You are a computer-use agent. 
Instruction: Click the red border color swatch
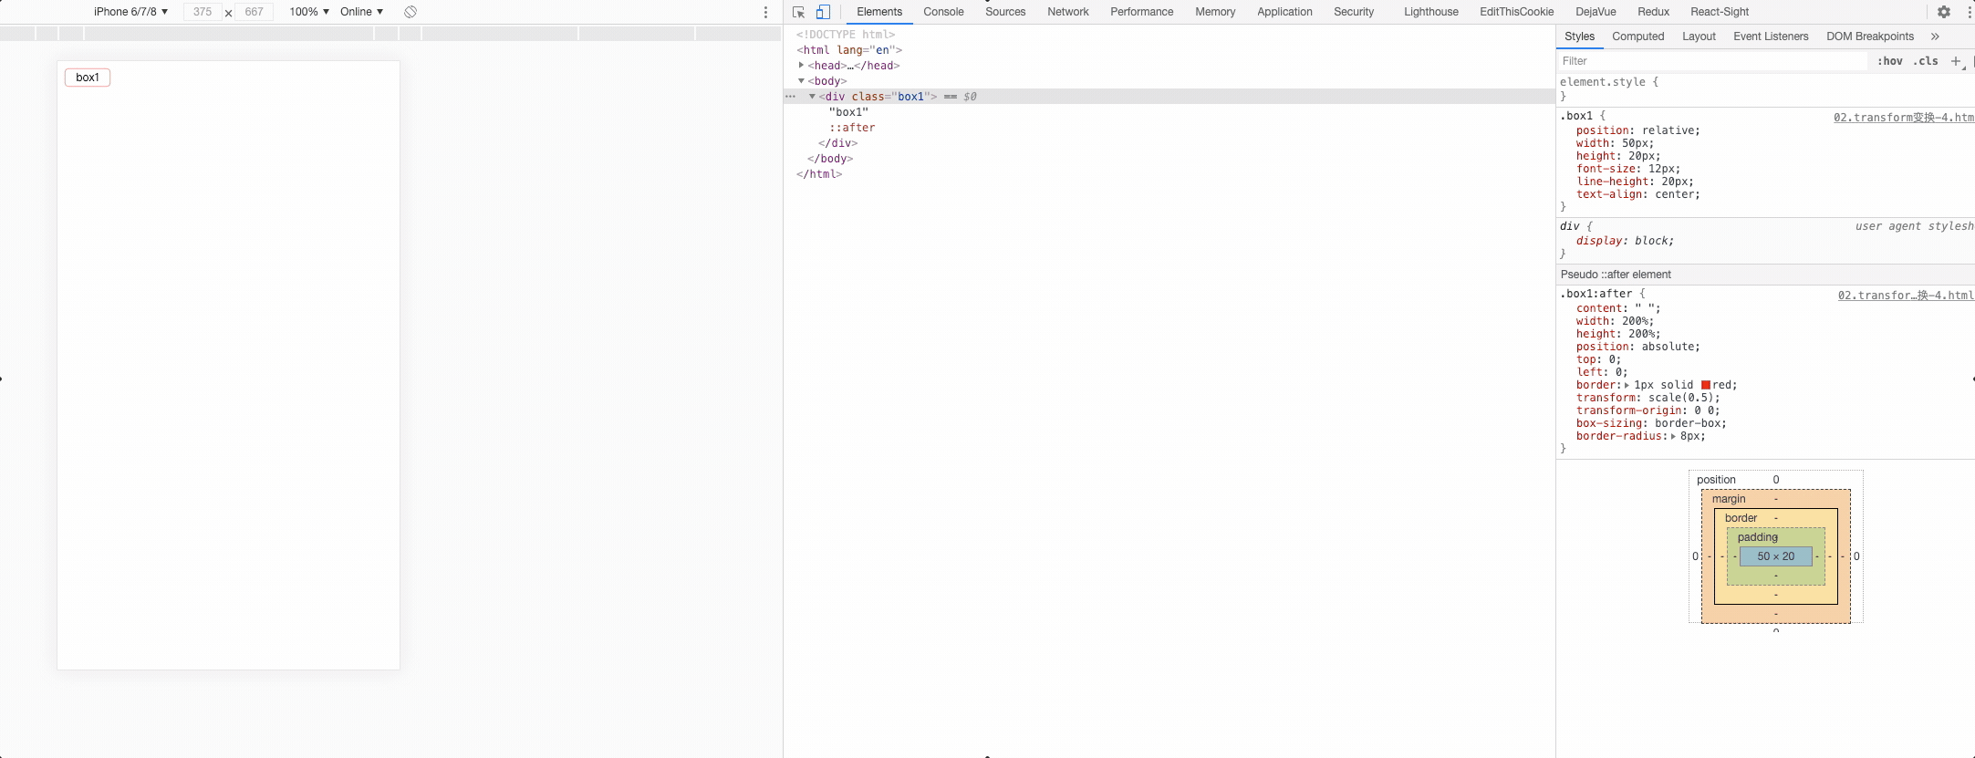1706,385
